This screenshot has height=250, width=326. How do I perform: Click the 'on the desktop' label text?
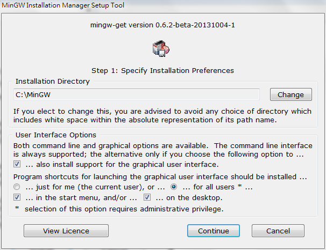click(189, 197)
